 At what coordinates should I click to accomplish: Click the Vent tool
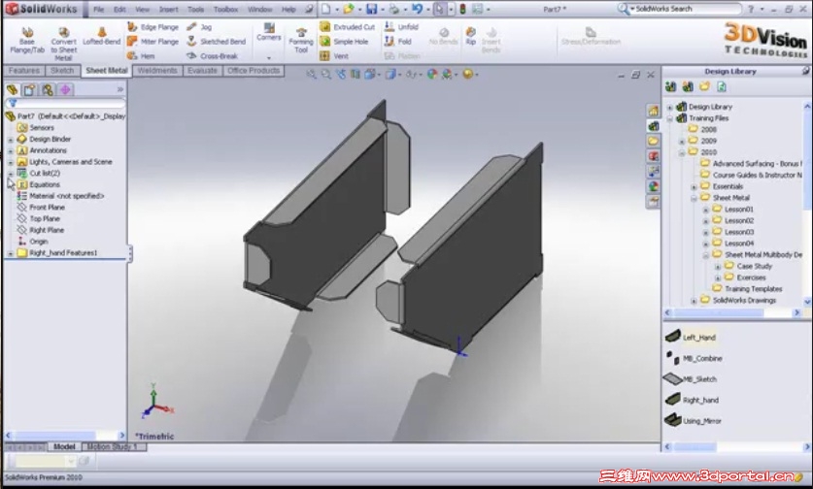click(x=334, y=56)
